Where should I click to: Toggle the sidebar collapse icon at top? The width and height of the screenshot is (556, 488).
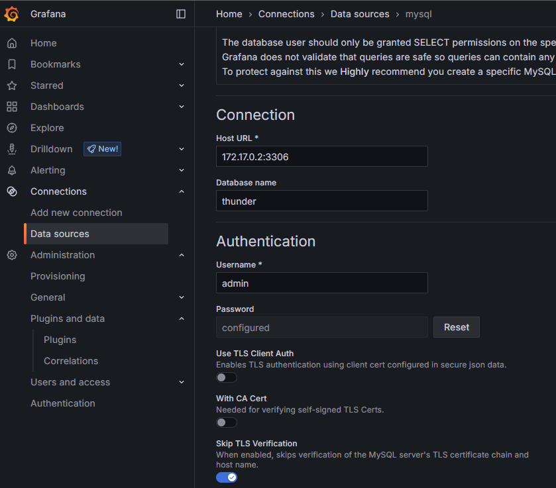[x=180, y=13]
